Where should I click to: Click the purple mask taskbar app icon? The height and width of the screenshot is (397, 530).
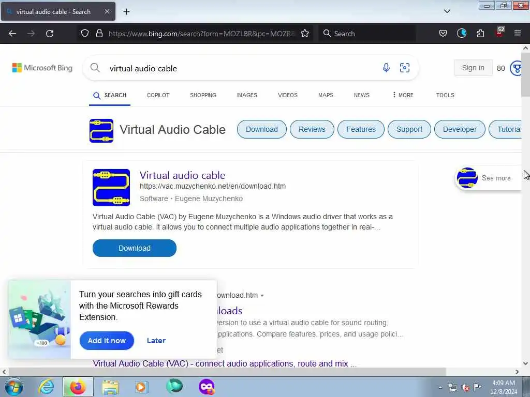point(207,387)
